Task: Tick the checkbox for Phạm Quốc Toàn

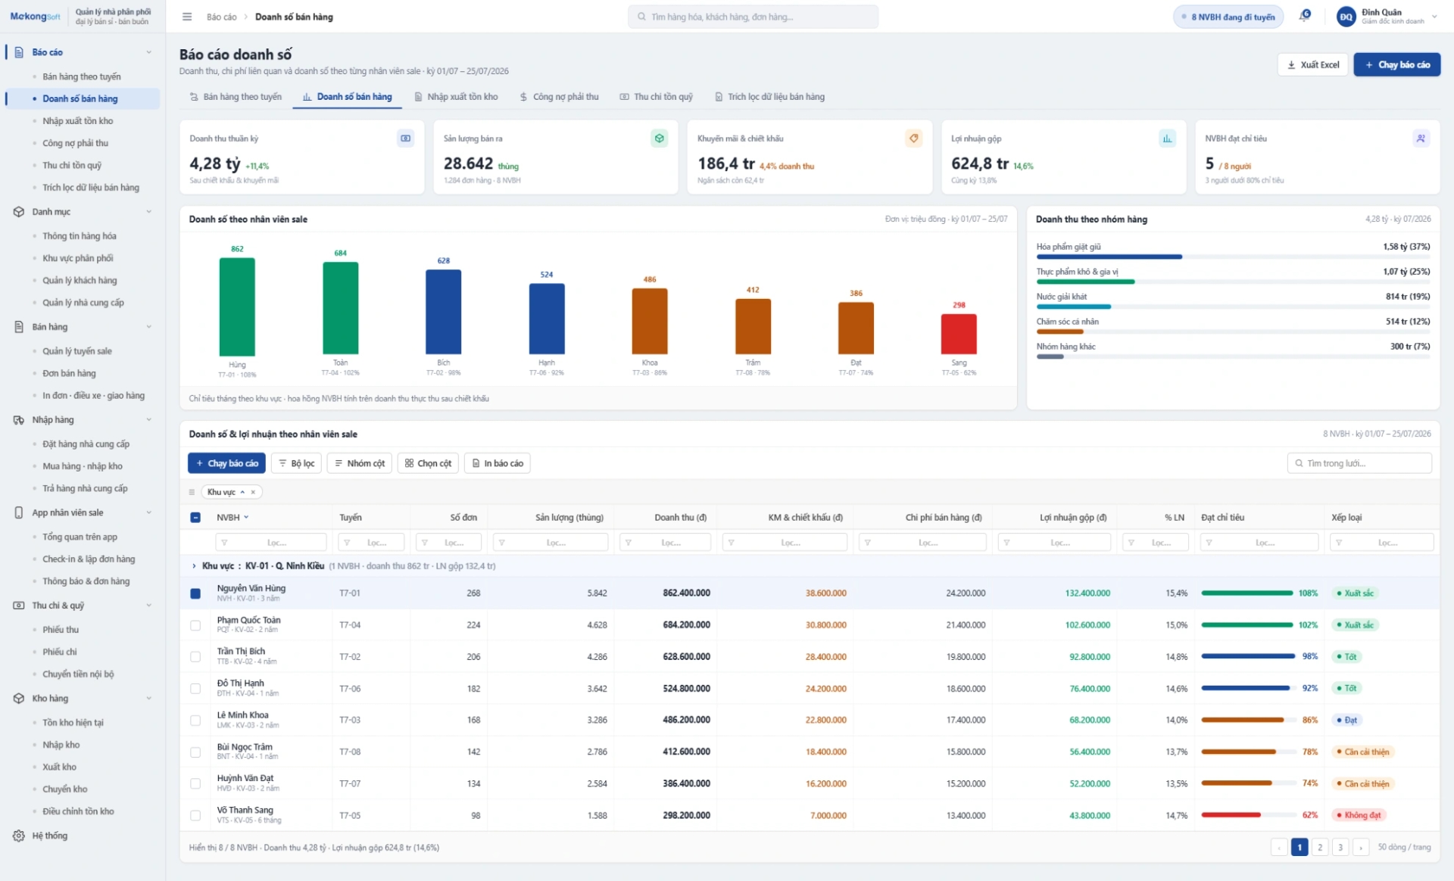Action: click(195, 625)
